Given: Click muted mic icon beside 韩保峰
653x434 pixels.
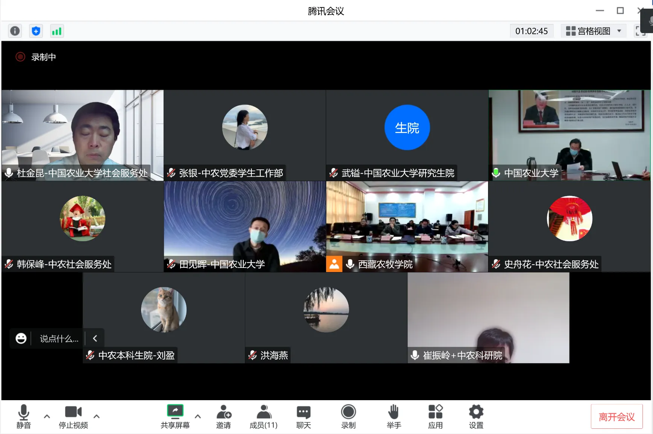Looking at the screenshot, I should pyautogui.click(x=9, y=264).
